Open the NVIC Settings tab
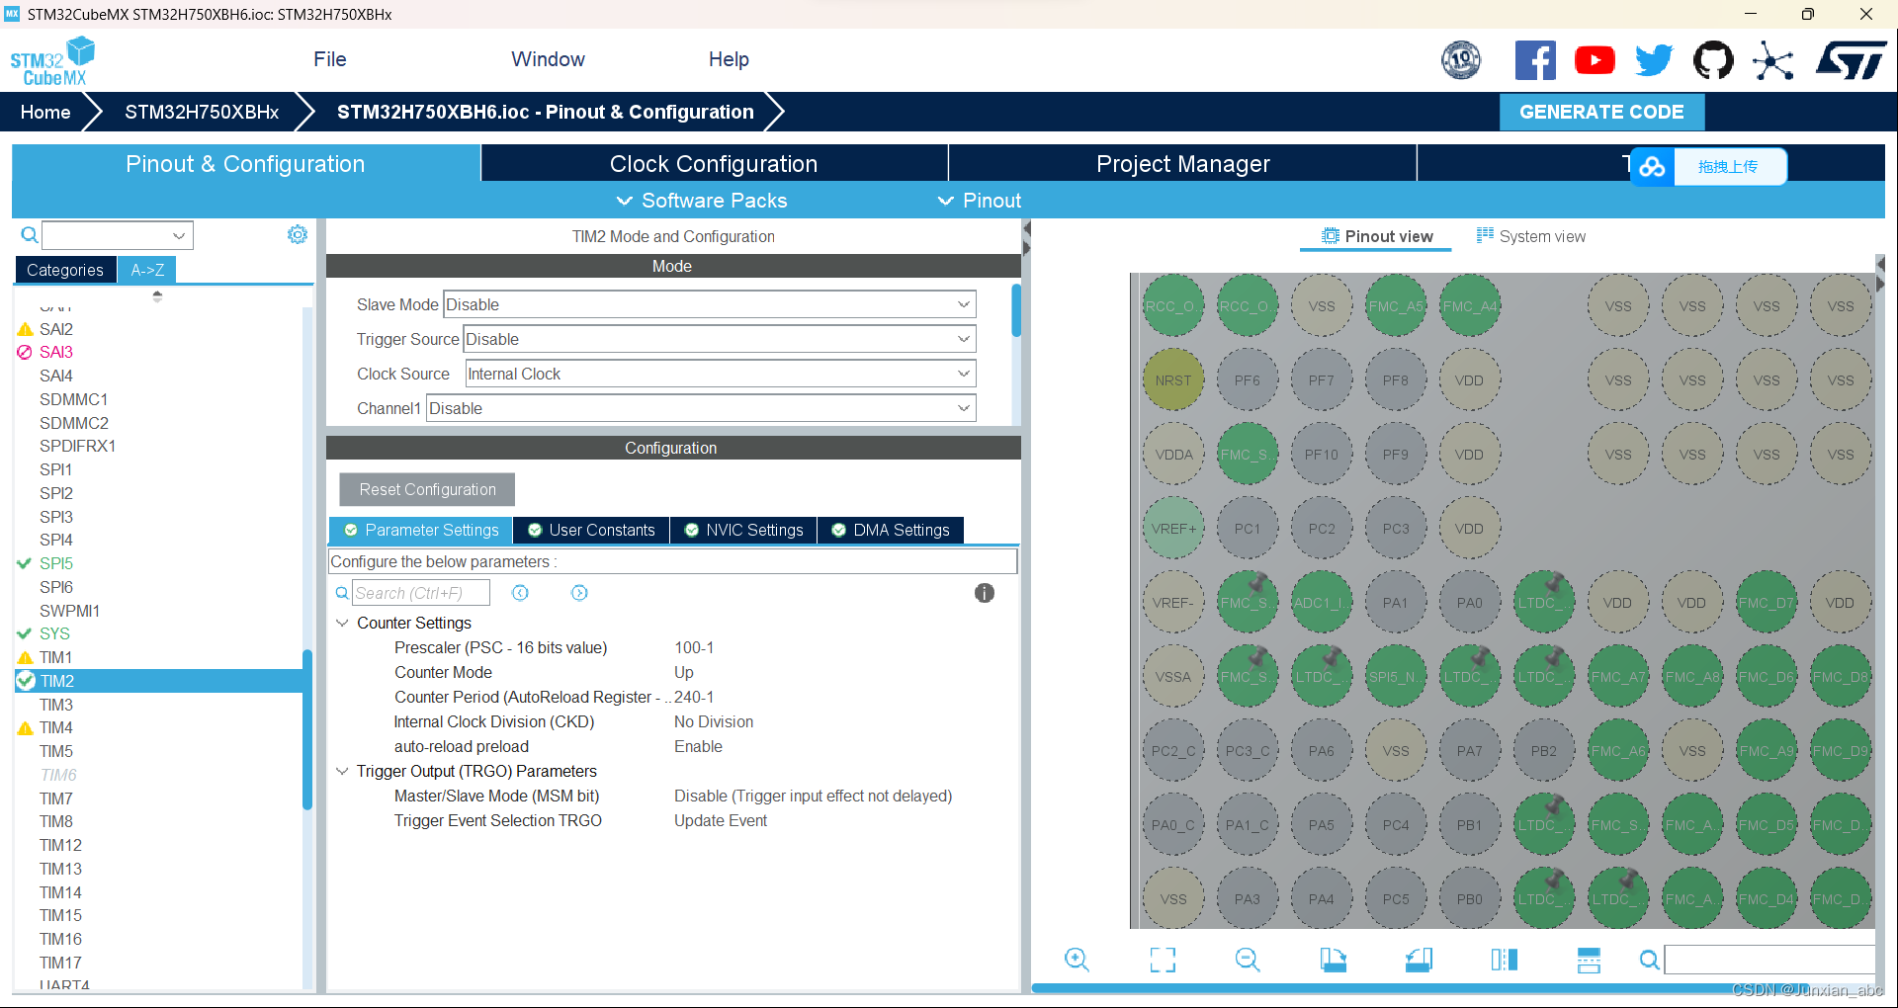The height and width of the screenshot is (1008, 1898). [x=744, y=531]
